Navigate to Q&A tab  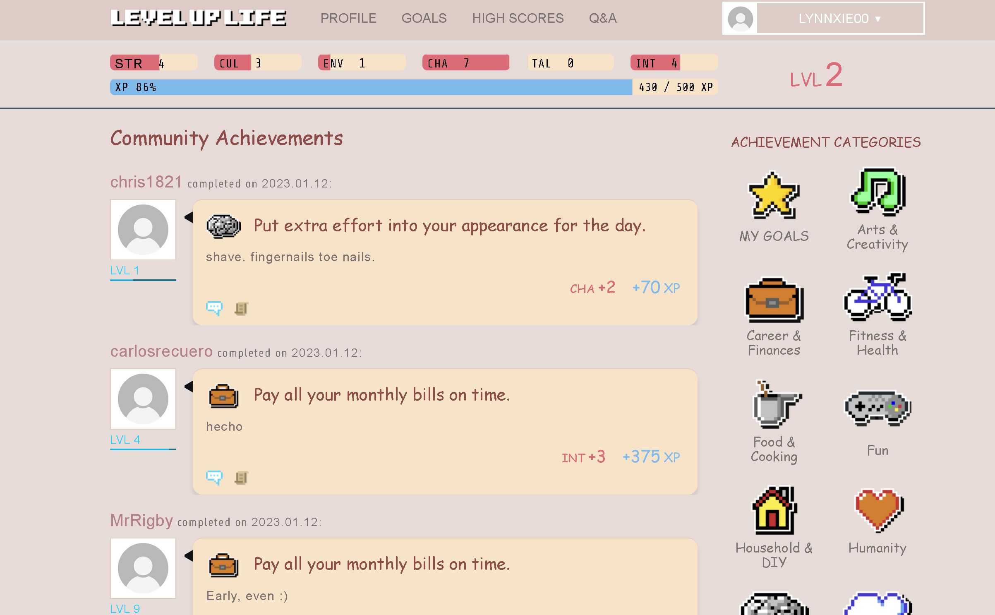[x=603, y=18]
